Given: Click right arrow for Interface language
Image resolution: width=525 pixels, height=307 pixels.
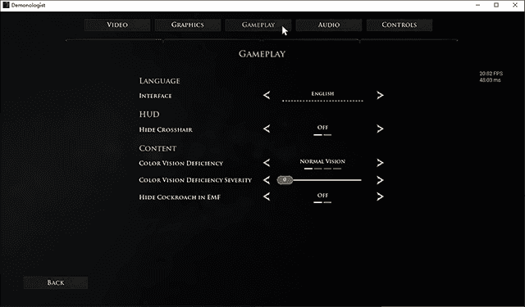Looking at the screenshot, I should pyautogui.click(x=380, y=95).
